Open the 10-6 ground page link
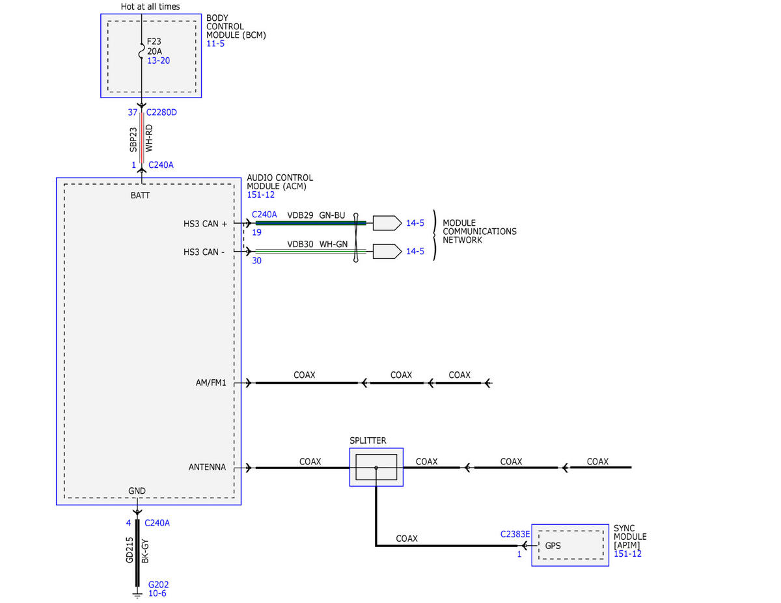Viewport: 781px width, 603px height. pos(157,593)
